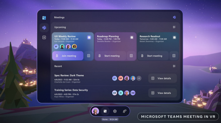
Task: Open the Spec Review: Dark Theme meeting title
Action: coord(69,75)
